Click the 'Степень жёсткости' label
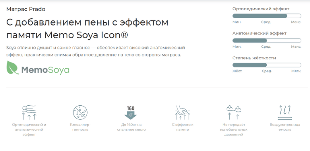This screenshot has height=151, width=310. 254,58
